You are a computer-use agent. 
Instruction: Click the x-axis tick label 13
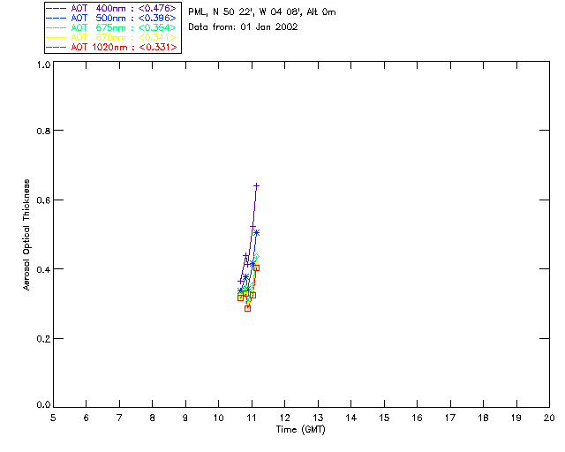tap(318, 418)
